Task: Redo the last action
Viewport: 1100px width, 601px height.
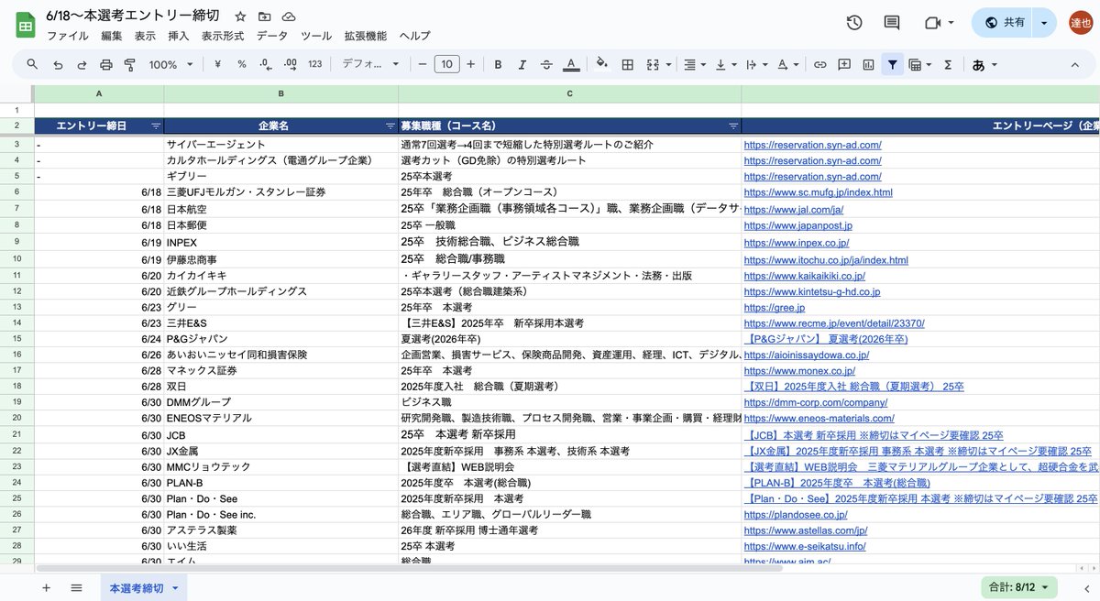Action: point(82,64)
